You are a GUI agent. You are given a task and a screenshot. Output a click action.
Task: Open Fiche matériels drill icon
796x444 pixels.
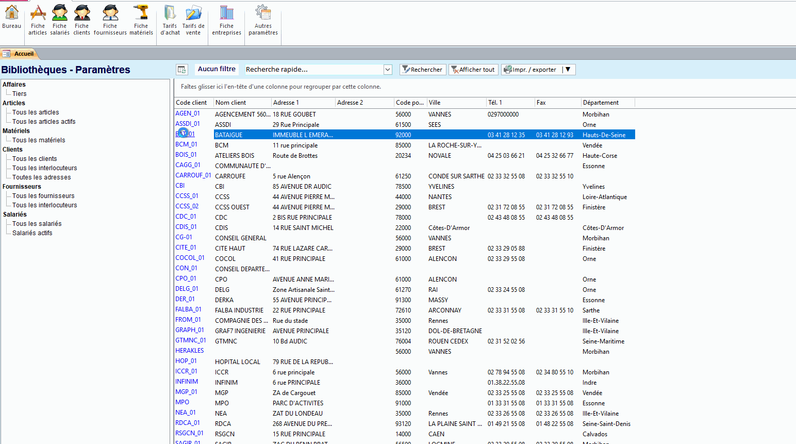point(141,20)
